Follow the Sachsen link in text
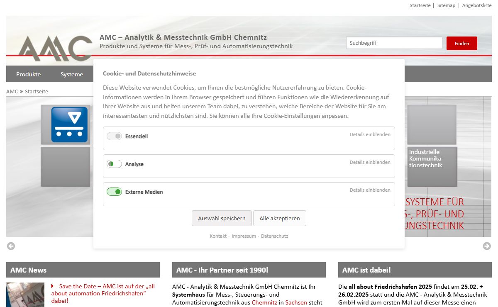The width and height of the screenshot is (498, 307). [296, 302]
